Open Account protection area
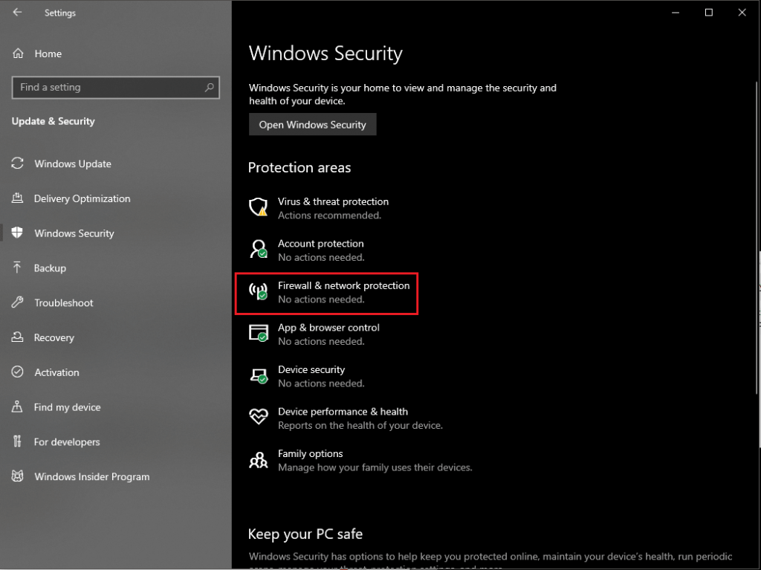Screen dimensions: 761x570 pyautogui.click(x=320, y=243)
